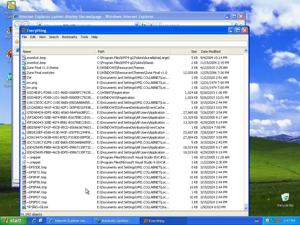The height and width of the screenshot is (225, 300).
Task: Select the ~DF8FAA.tmp file icon
Action: click(24, 187)
